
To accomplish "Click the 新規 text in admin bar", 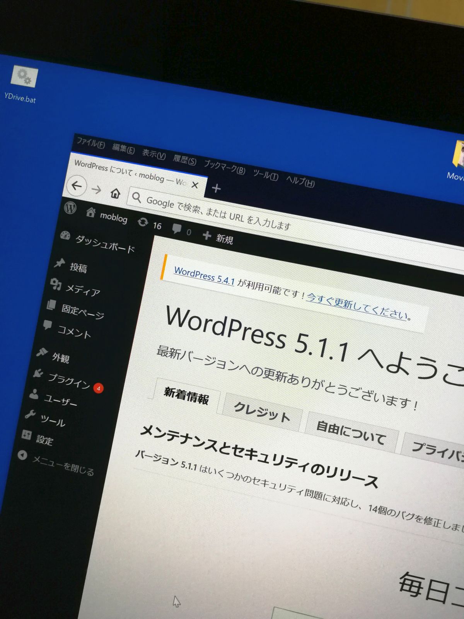I will (x=224, y=239).
